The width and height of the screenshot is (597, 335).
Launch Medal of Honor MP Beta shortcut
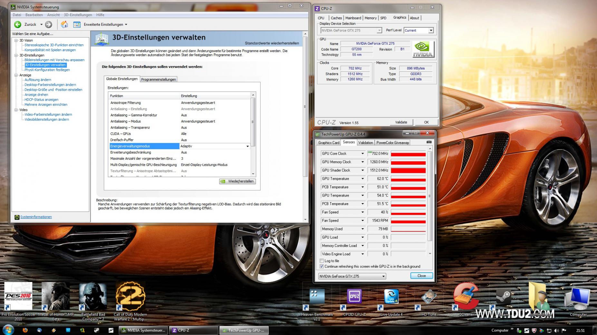56,302
